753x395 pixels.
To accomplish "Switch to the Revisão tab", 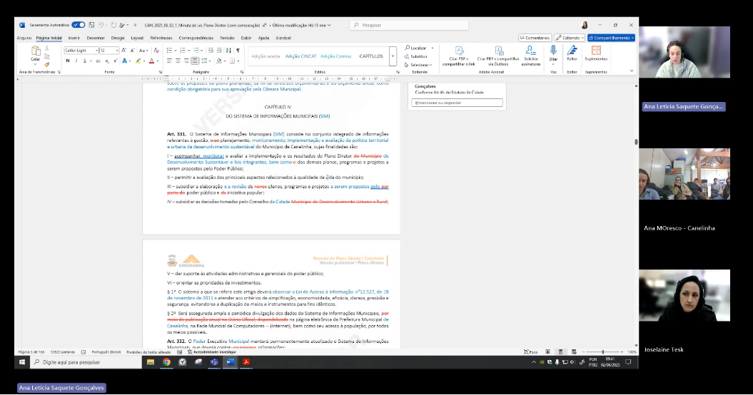I will (227, 38).
